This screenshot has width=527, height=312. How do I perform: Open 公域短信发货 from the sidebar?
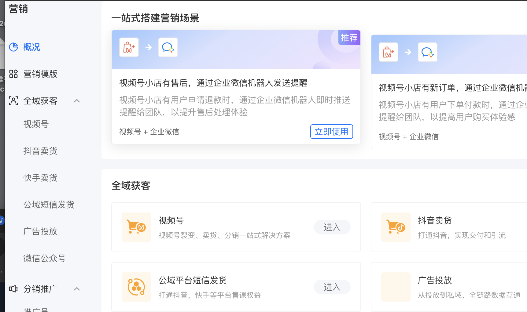coord(49,205)
